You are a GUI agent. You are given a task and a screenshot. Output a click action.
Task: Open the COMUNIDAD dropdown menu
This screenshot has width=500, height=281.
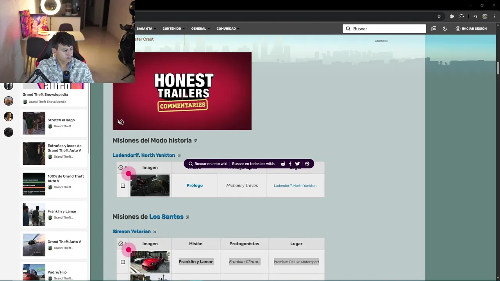(228, 28)
